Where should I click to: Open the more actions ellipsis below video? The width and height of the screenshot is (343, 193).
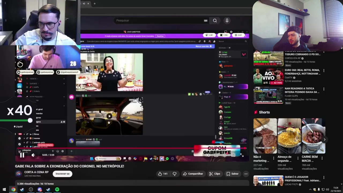(x=246, y=174)
